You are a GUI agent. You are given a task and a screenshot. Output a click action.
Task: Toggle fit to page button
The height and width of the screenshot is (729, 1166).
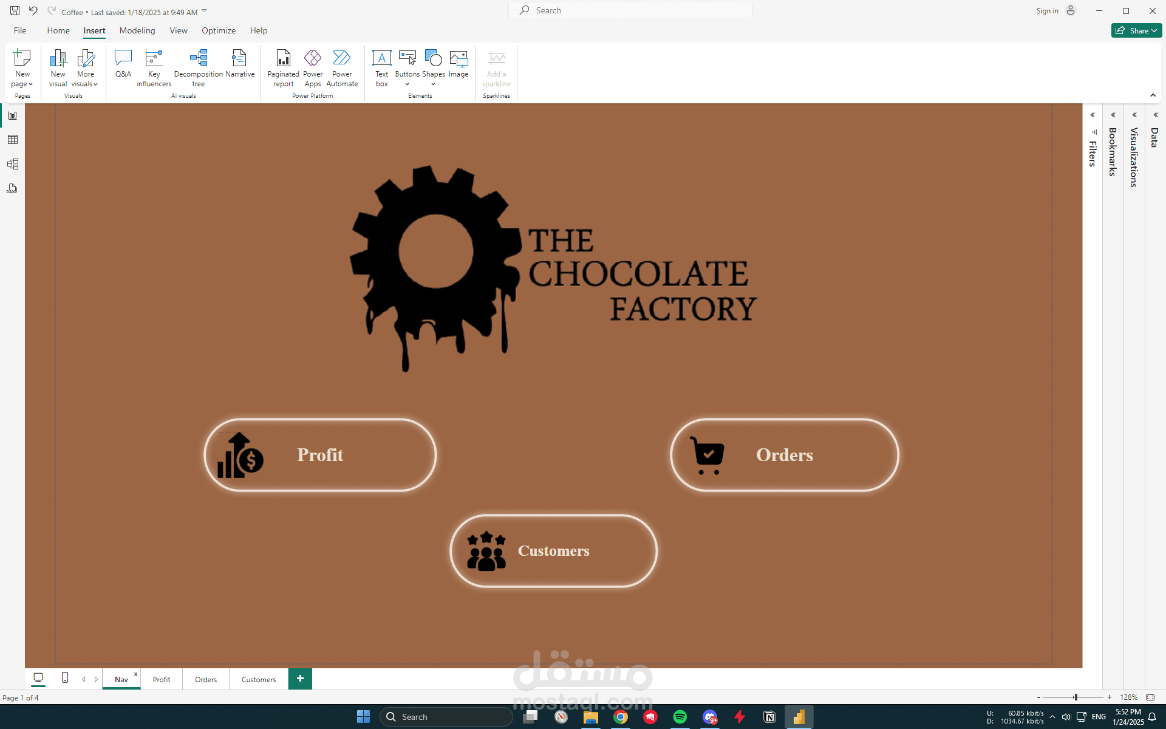(x=1150, y=697)
